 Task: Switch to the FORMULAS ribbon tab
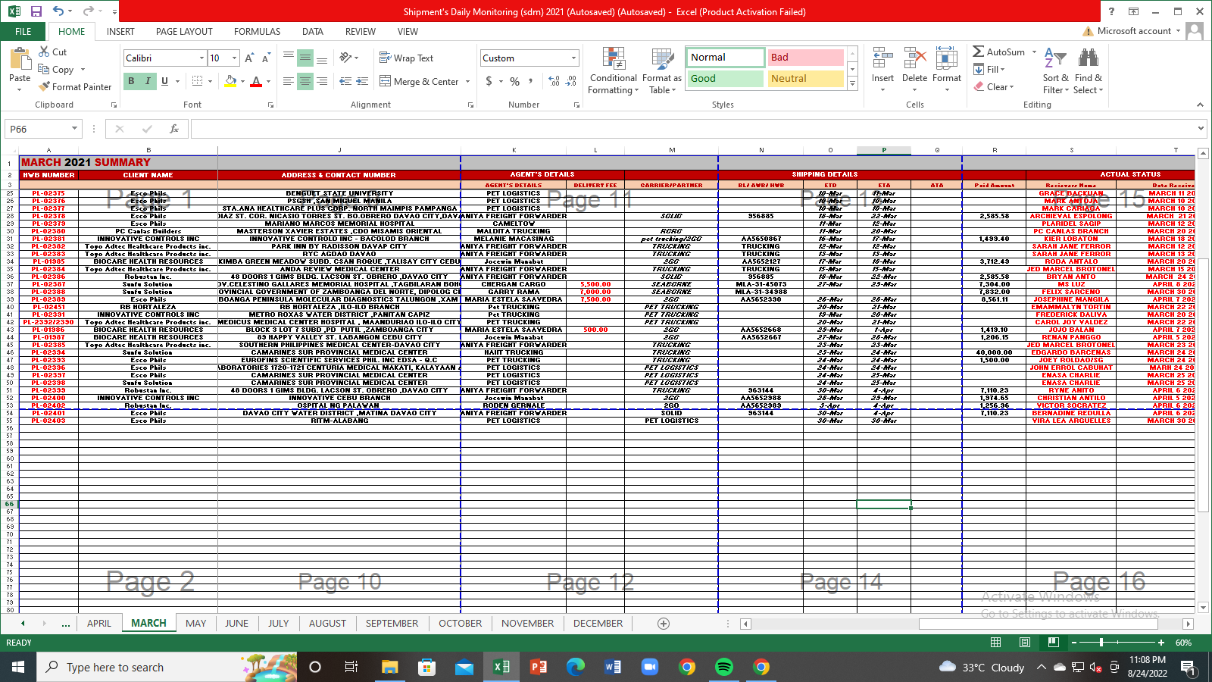click(257, 32)
